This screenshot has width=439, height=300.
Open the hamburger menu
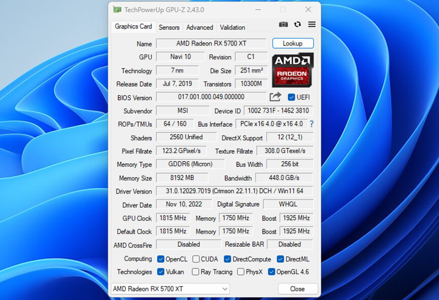312,24
